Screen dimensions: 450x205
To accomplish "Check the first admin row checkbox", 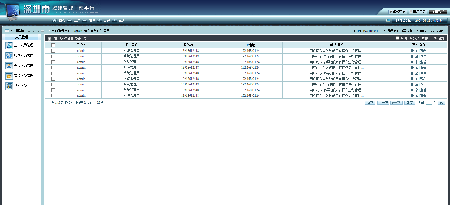I will pyautogui.click(x=53, y=51).
